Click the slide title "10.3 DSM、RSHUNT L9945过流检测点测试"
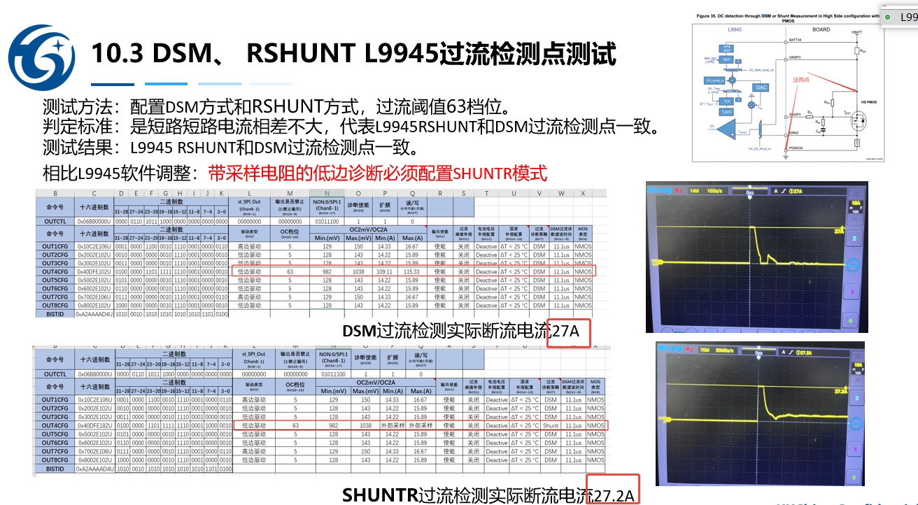This screenshot has height=505, width=918. point(353,54)
